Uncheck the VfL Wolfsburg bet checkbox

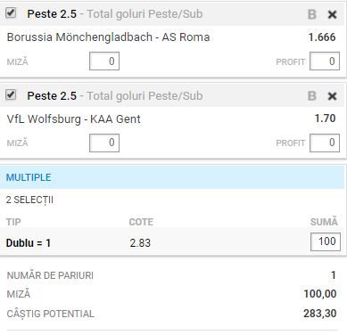pyautogui.click(x=11, y=94)
